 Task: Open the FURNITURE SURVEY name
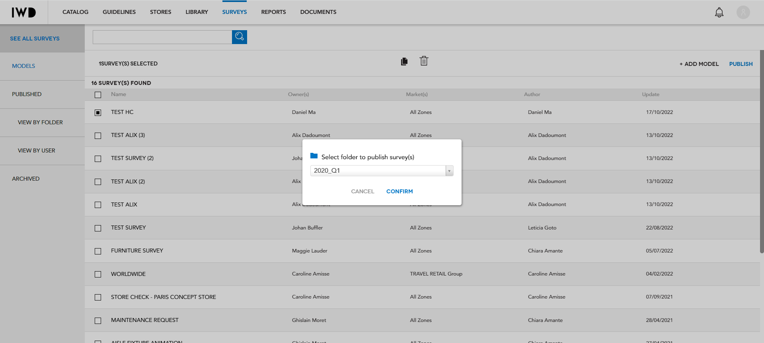(137, 251)
